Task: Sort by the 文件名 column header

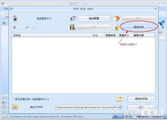Action: click(52, 35)
